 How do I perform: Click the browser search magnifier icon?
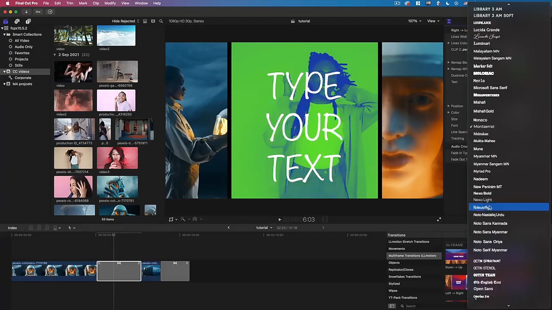pos(161,21)
